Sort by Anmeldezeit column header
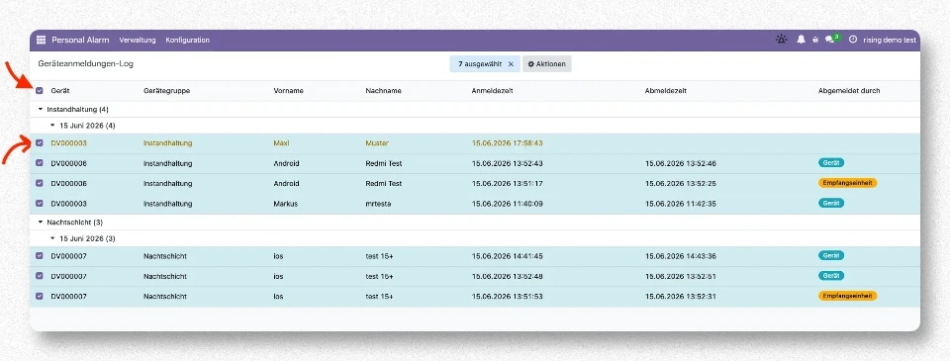The height and width of the screenshot is (361, 950). click(493, 91)
